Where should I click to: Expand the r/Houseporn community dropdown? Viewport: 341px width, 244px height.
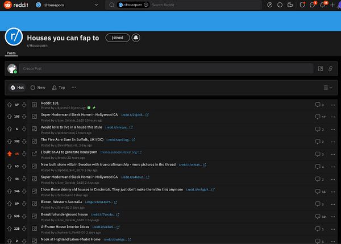click(96, 5)
